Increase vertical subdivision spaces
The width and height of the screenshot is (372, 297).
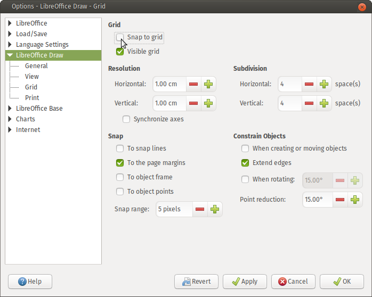324,103
